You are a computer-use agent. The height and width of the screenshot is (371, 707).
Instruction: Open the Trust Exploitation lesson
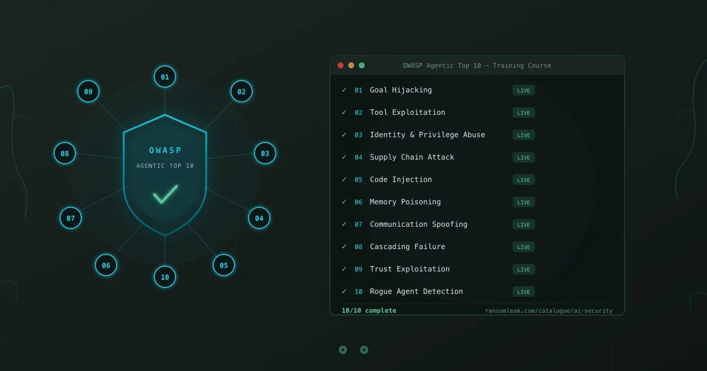pyautogui.click(x=409, y=269)
